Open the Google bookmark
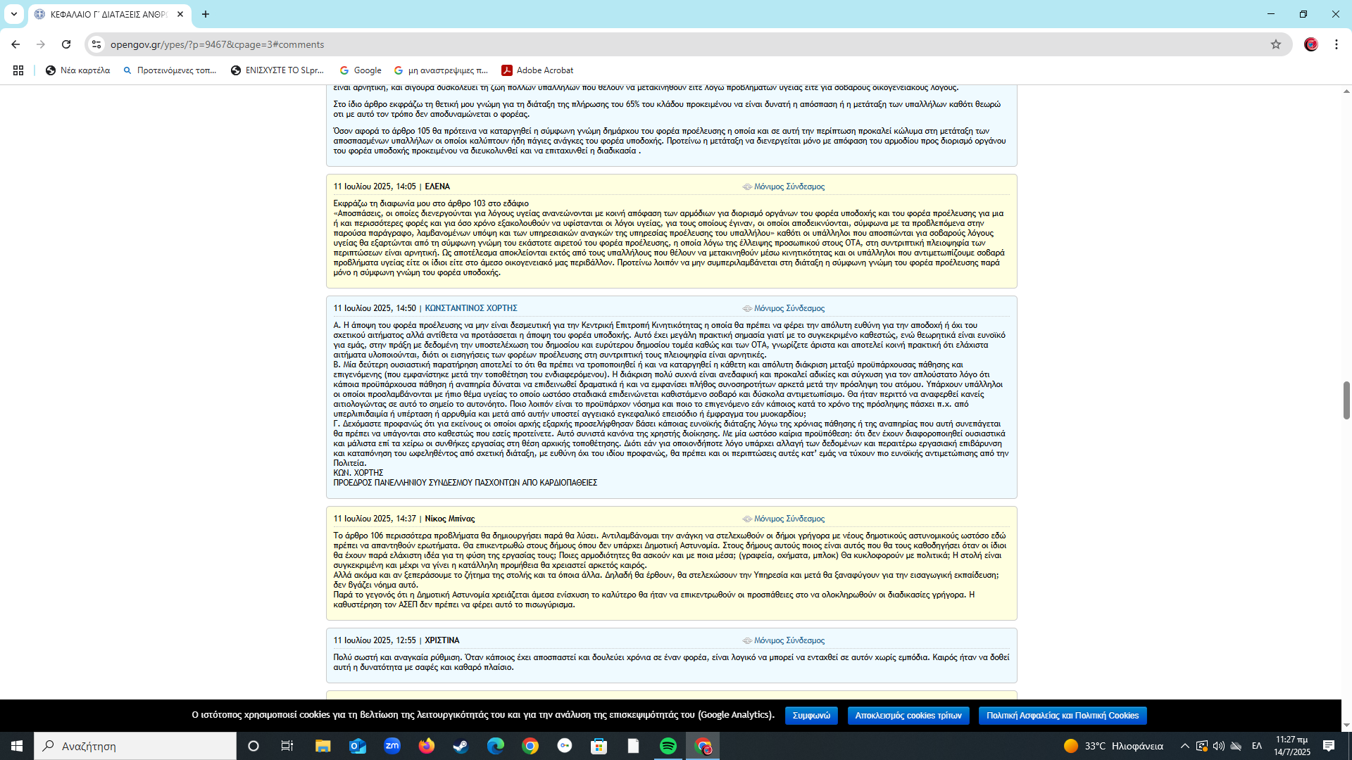 [x=361, y=70]
